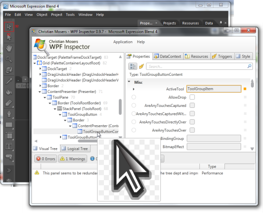Collapse the Misc property category

pyautogui.click(x=129, y=82)
